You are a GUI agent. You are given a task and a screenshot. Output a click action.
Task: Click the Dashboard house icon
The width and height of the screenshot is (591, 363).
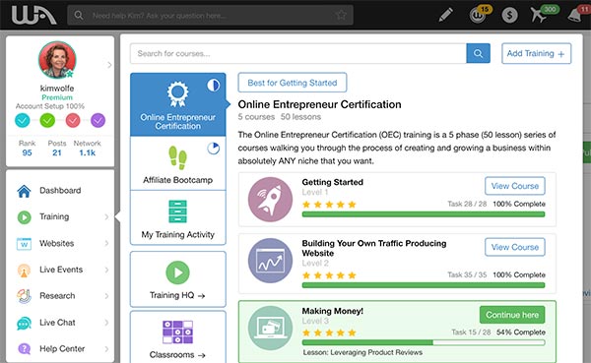click(24, 191)
